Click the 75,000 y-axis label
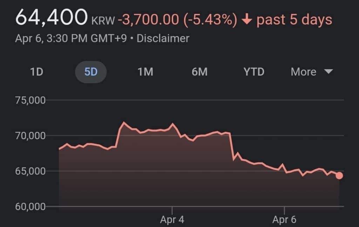The width and height of the screenshot is (359, 227). 31,100
